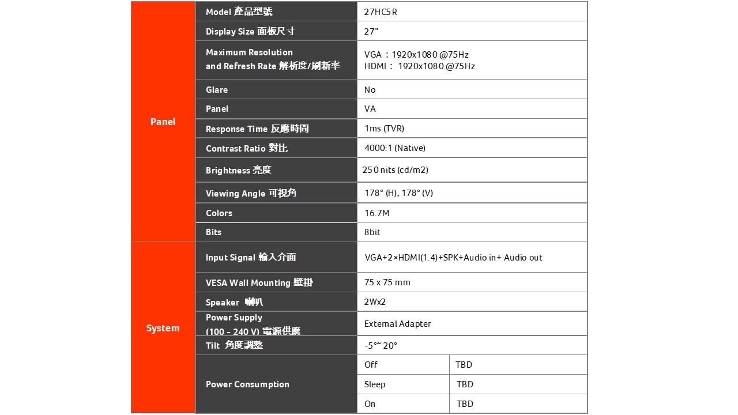Click the 2Wx2 speaker value

coord(375,302)
